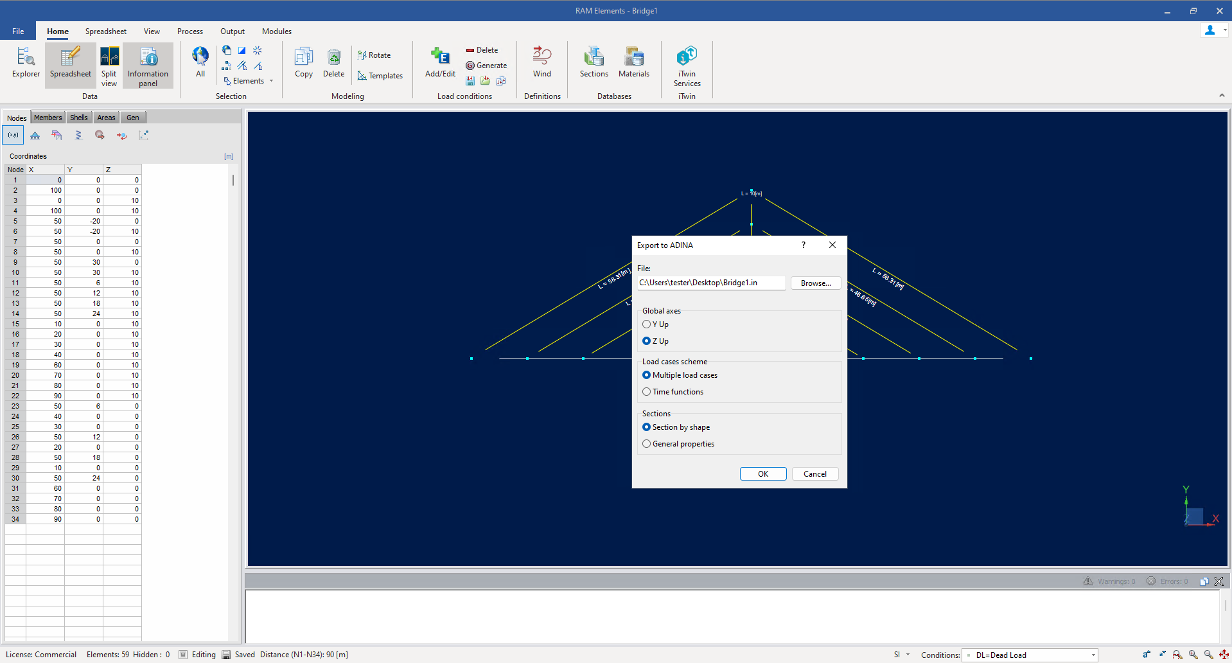Click the X column header in Coordinates
Image resolution: width=1232 pixels, height=663 pixels.
[45, 170]
